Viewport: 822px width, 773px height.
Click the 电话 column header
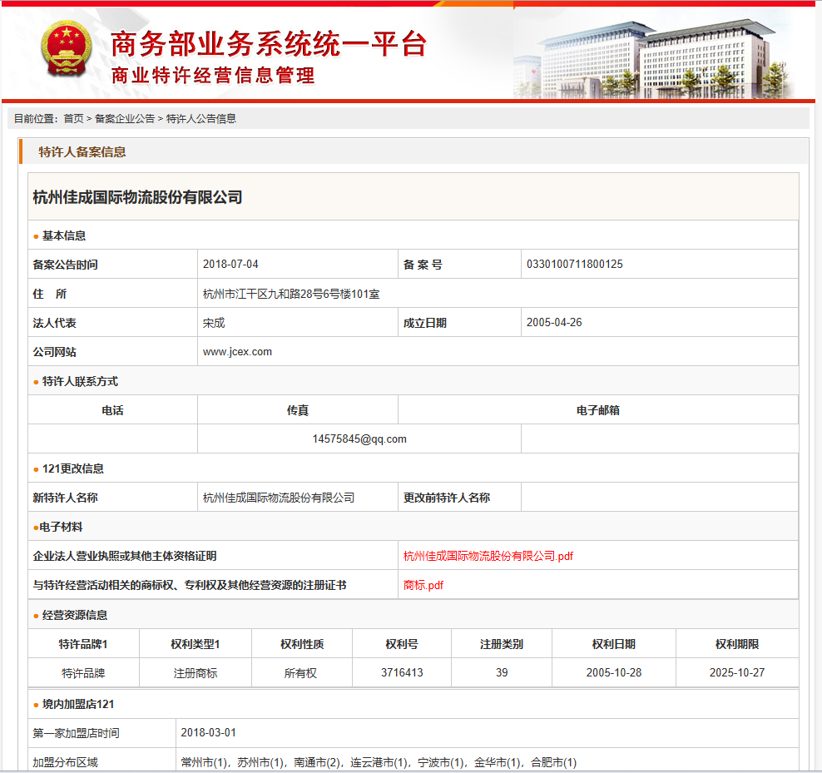tap(112, 410)
